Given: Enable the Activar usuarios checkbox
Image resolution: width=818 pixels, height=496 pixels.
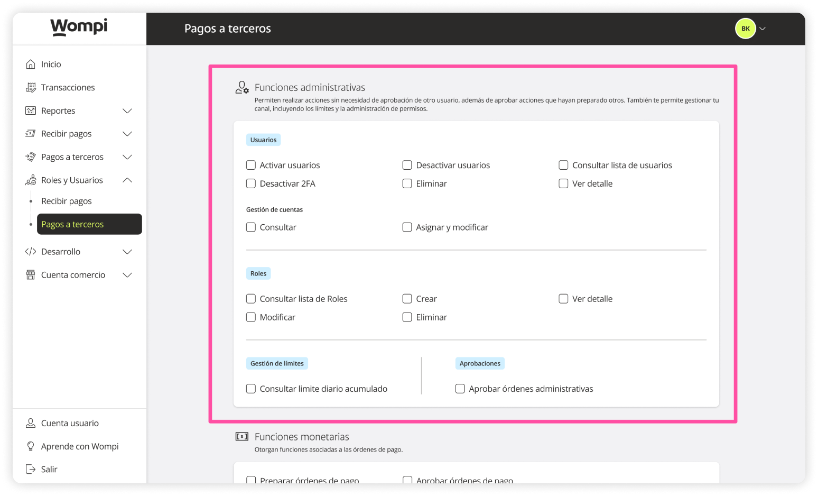Looking at the screenshot, I should tap(251, 165).
